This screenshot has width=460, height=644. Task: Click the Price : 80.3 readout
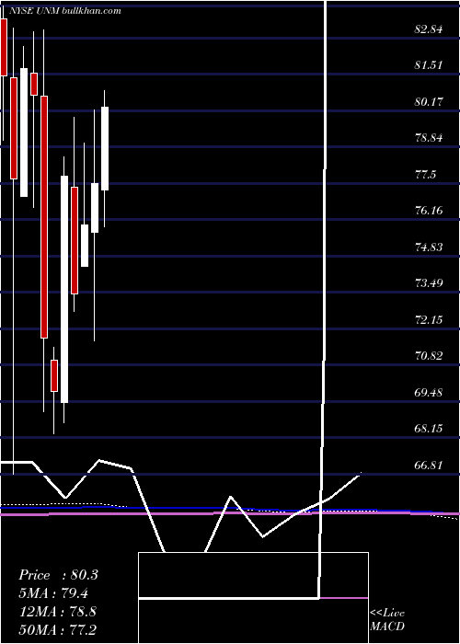click(58, 575)
